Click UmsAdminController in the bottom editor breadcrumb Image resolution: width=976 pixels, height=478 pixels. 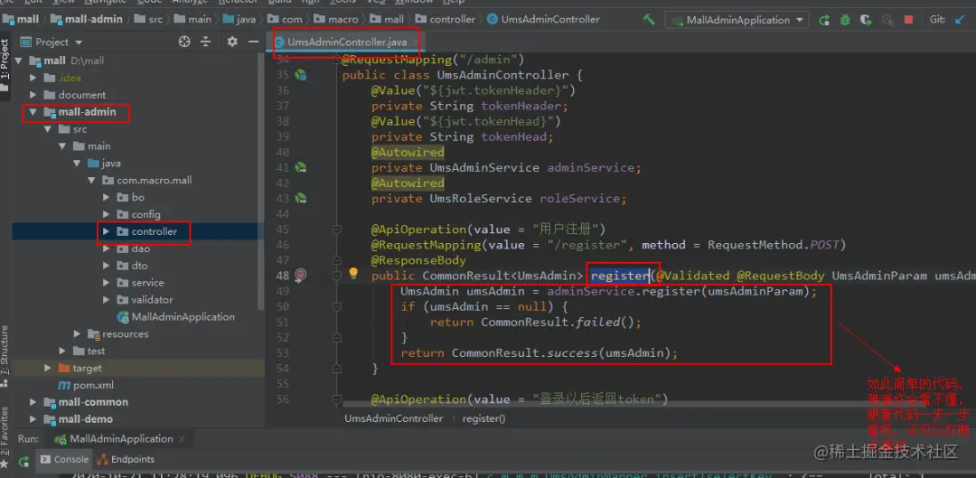(394, 418)
